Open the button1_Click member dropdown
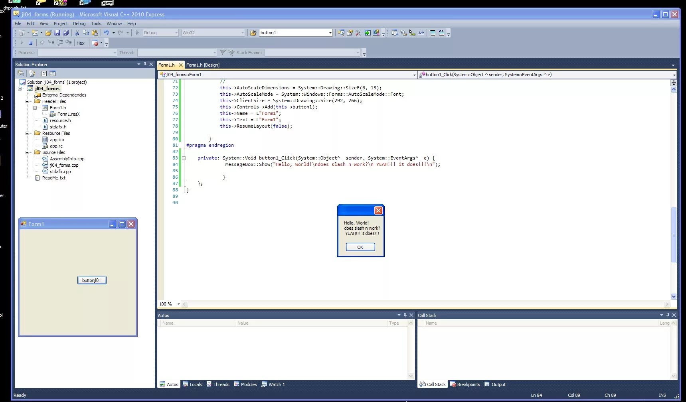Image resolution: width=686 pixels, height=402 pixels. pos(674,75)
